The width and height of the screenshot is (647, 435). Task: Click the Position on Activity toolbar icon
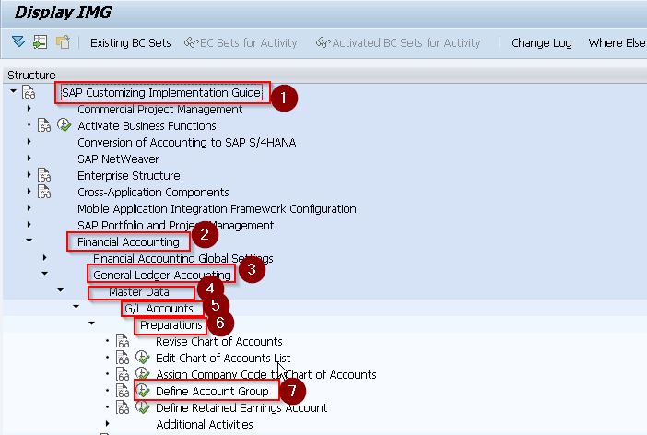pos(40,42)
